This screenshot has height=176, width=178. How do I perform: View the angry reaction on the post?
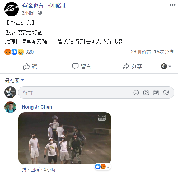click(8, 52)
